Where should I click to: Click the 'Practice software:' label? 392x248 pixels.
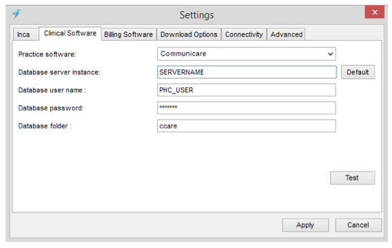point(47,54)
